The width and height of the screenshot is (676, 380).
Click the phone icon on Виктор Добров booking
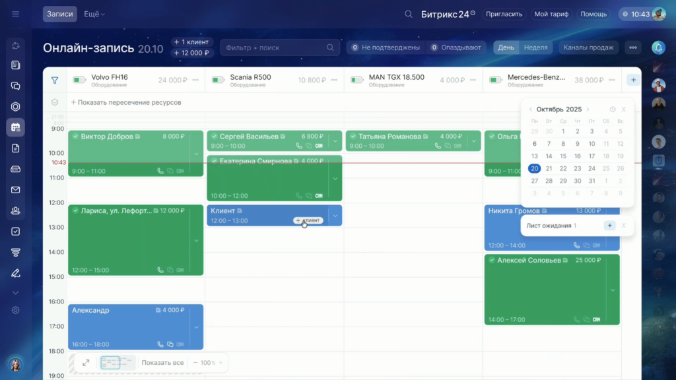tap(160, 171)
